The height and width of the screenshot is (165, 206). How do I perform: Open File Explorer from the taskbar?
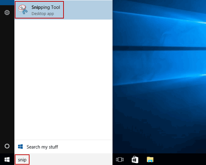(150, 159)
